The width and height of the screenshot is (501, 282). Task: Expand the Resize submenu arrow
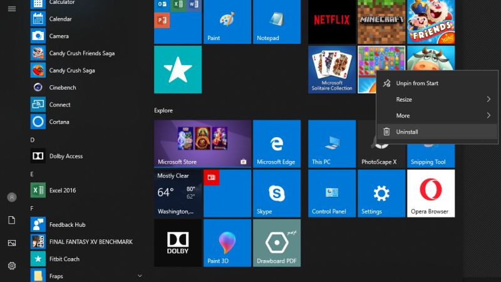tap(488, 100)
